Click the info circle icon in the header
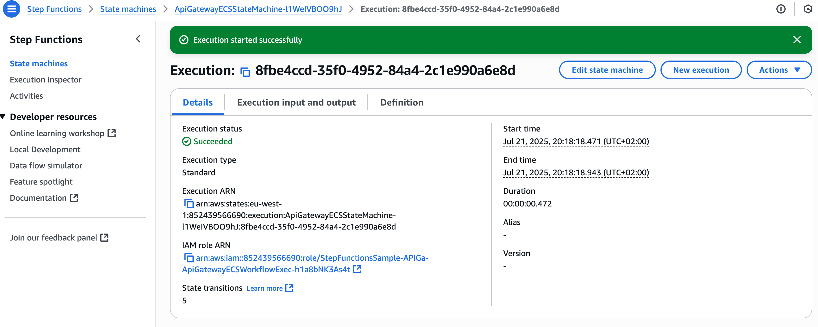The width and height of the screenshot is (818, 327). pyautogui.click(x=780, y=9)
